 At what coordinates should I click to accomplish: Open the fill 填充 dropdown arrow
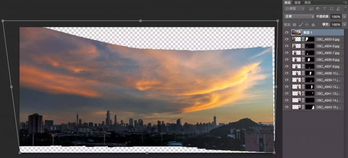click(344, 24)
